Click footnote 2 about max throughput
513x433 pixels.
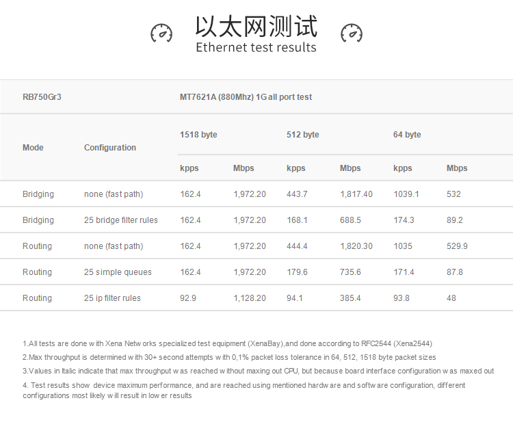point(229,357)
